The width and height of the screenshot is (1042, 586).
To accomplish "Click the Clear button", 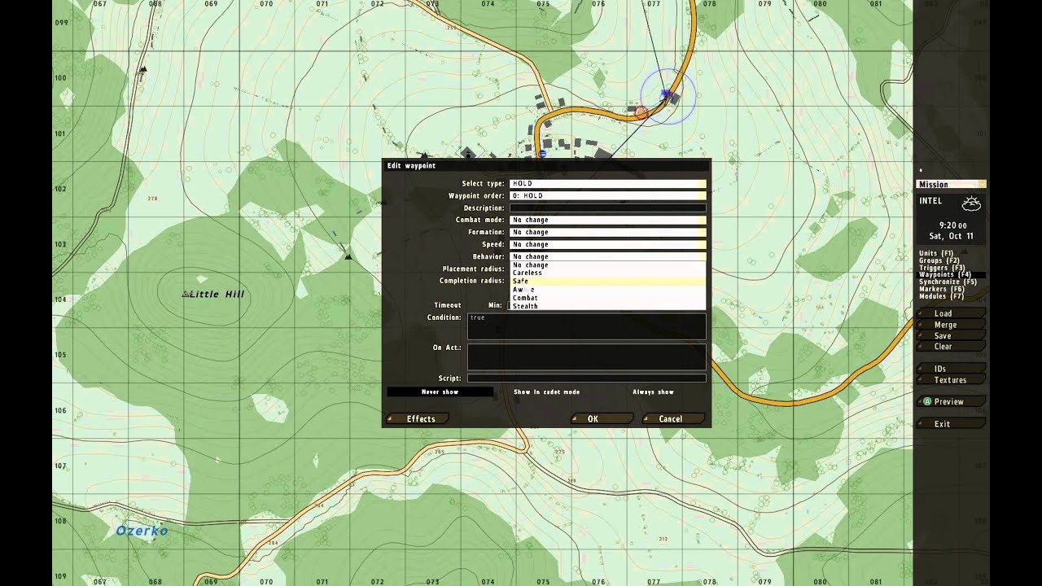I will (951, 347).
